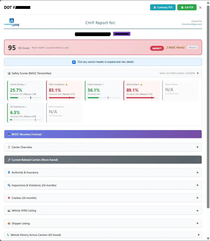Expand Vehicle History Across Carriers arrow

tap(199, 235)
